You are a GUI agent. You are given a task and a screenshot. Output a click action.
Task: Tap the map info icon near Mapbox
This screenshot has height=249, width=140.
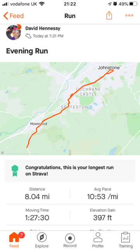3,153
